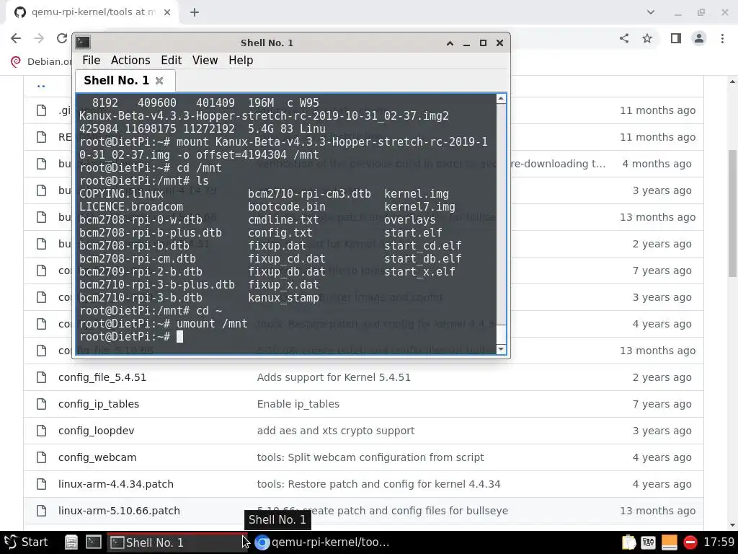Open commit about splitting webcam configuration

[x=370, y=457]
